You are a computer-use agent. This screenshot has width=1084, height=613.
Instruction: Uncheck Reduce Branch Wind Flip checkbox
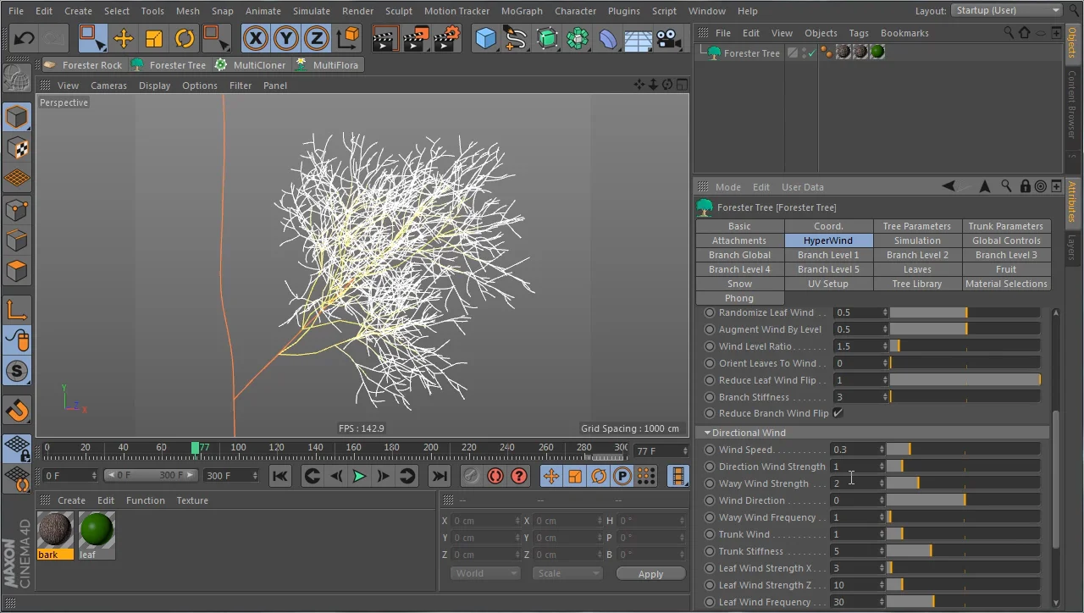[838, 413]
